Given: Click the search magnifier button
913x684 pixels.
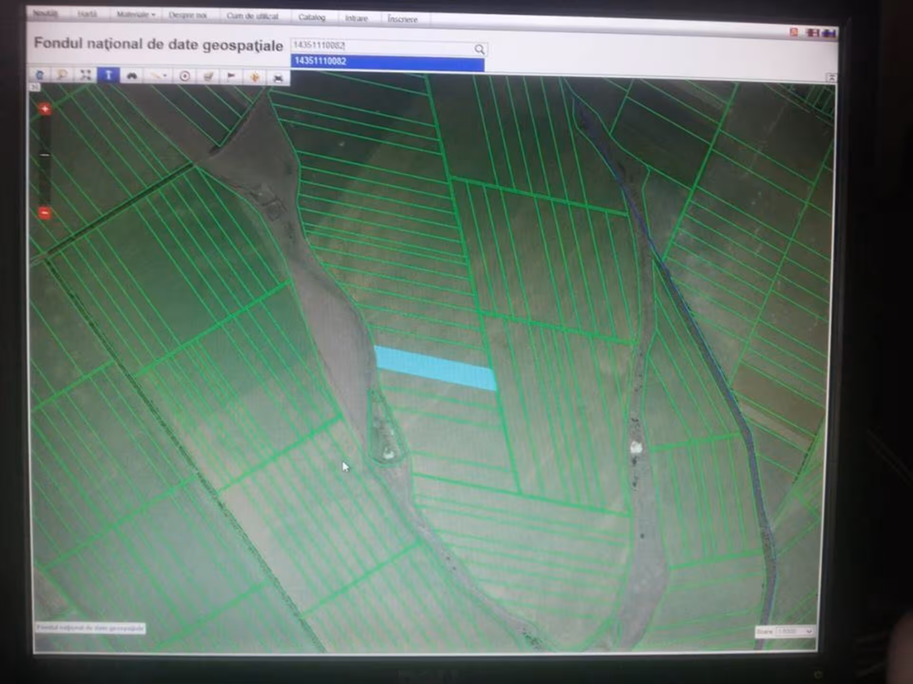Looking at the screenshot, I should coord(479,49).
